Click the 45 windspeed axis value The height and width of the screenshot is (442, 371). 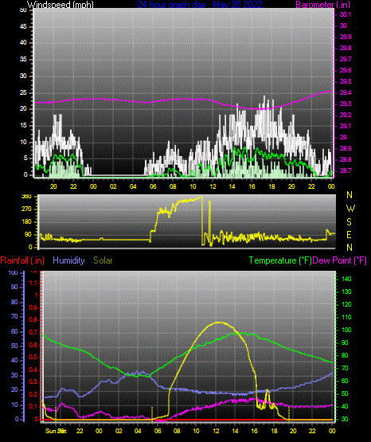coord(23,26)
